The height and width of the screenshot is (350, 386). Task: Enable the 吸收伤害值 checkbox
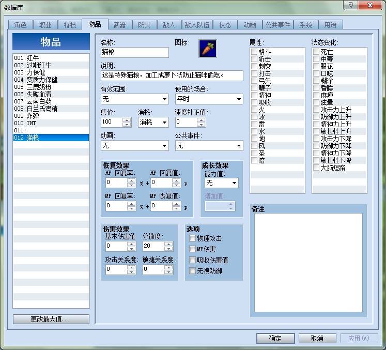[192, 260]
